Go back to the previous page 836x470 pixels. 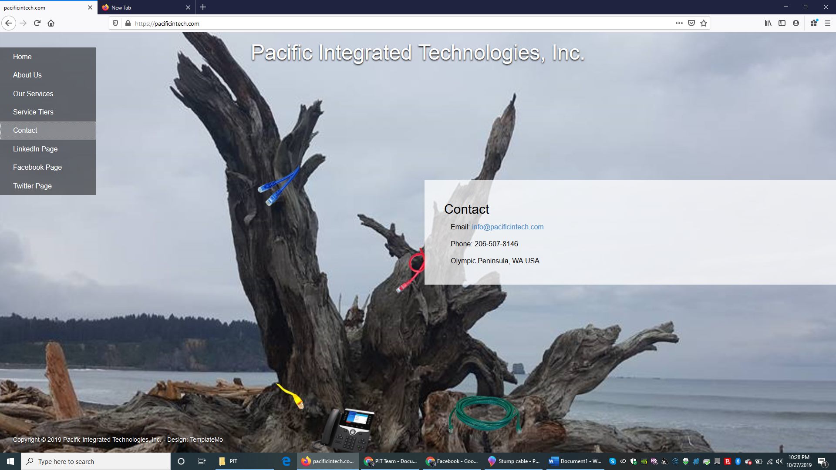(x=9, y=23)
